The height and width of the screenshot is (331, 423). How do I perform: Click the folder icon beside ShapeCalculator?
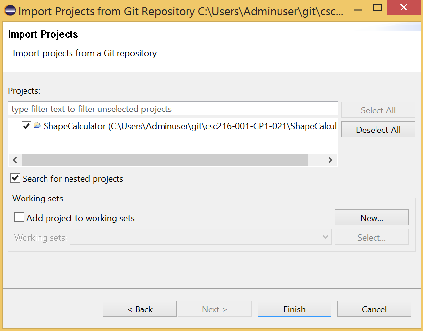pyautogui.click(x=37, y=126)
